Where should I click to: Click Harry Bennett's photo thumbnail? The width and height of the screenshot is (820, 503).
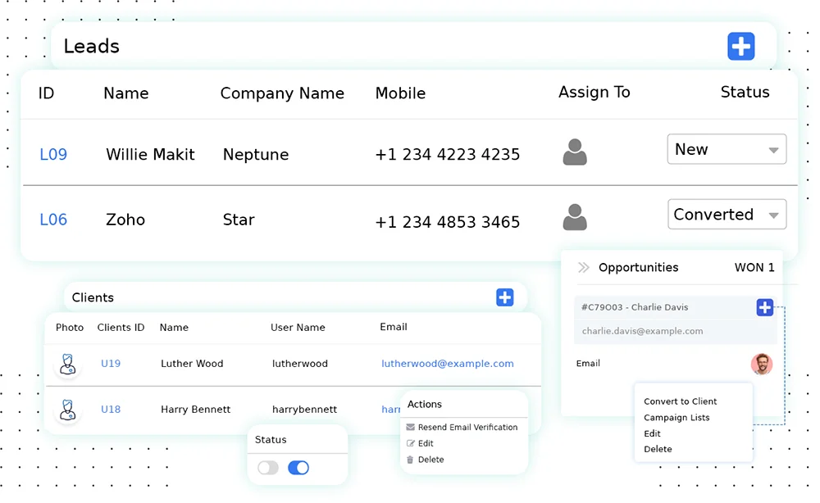click(x=67, y=409)
